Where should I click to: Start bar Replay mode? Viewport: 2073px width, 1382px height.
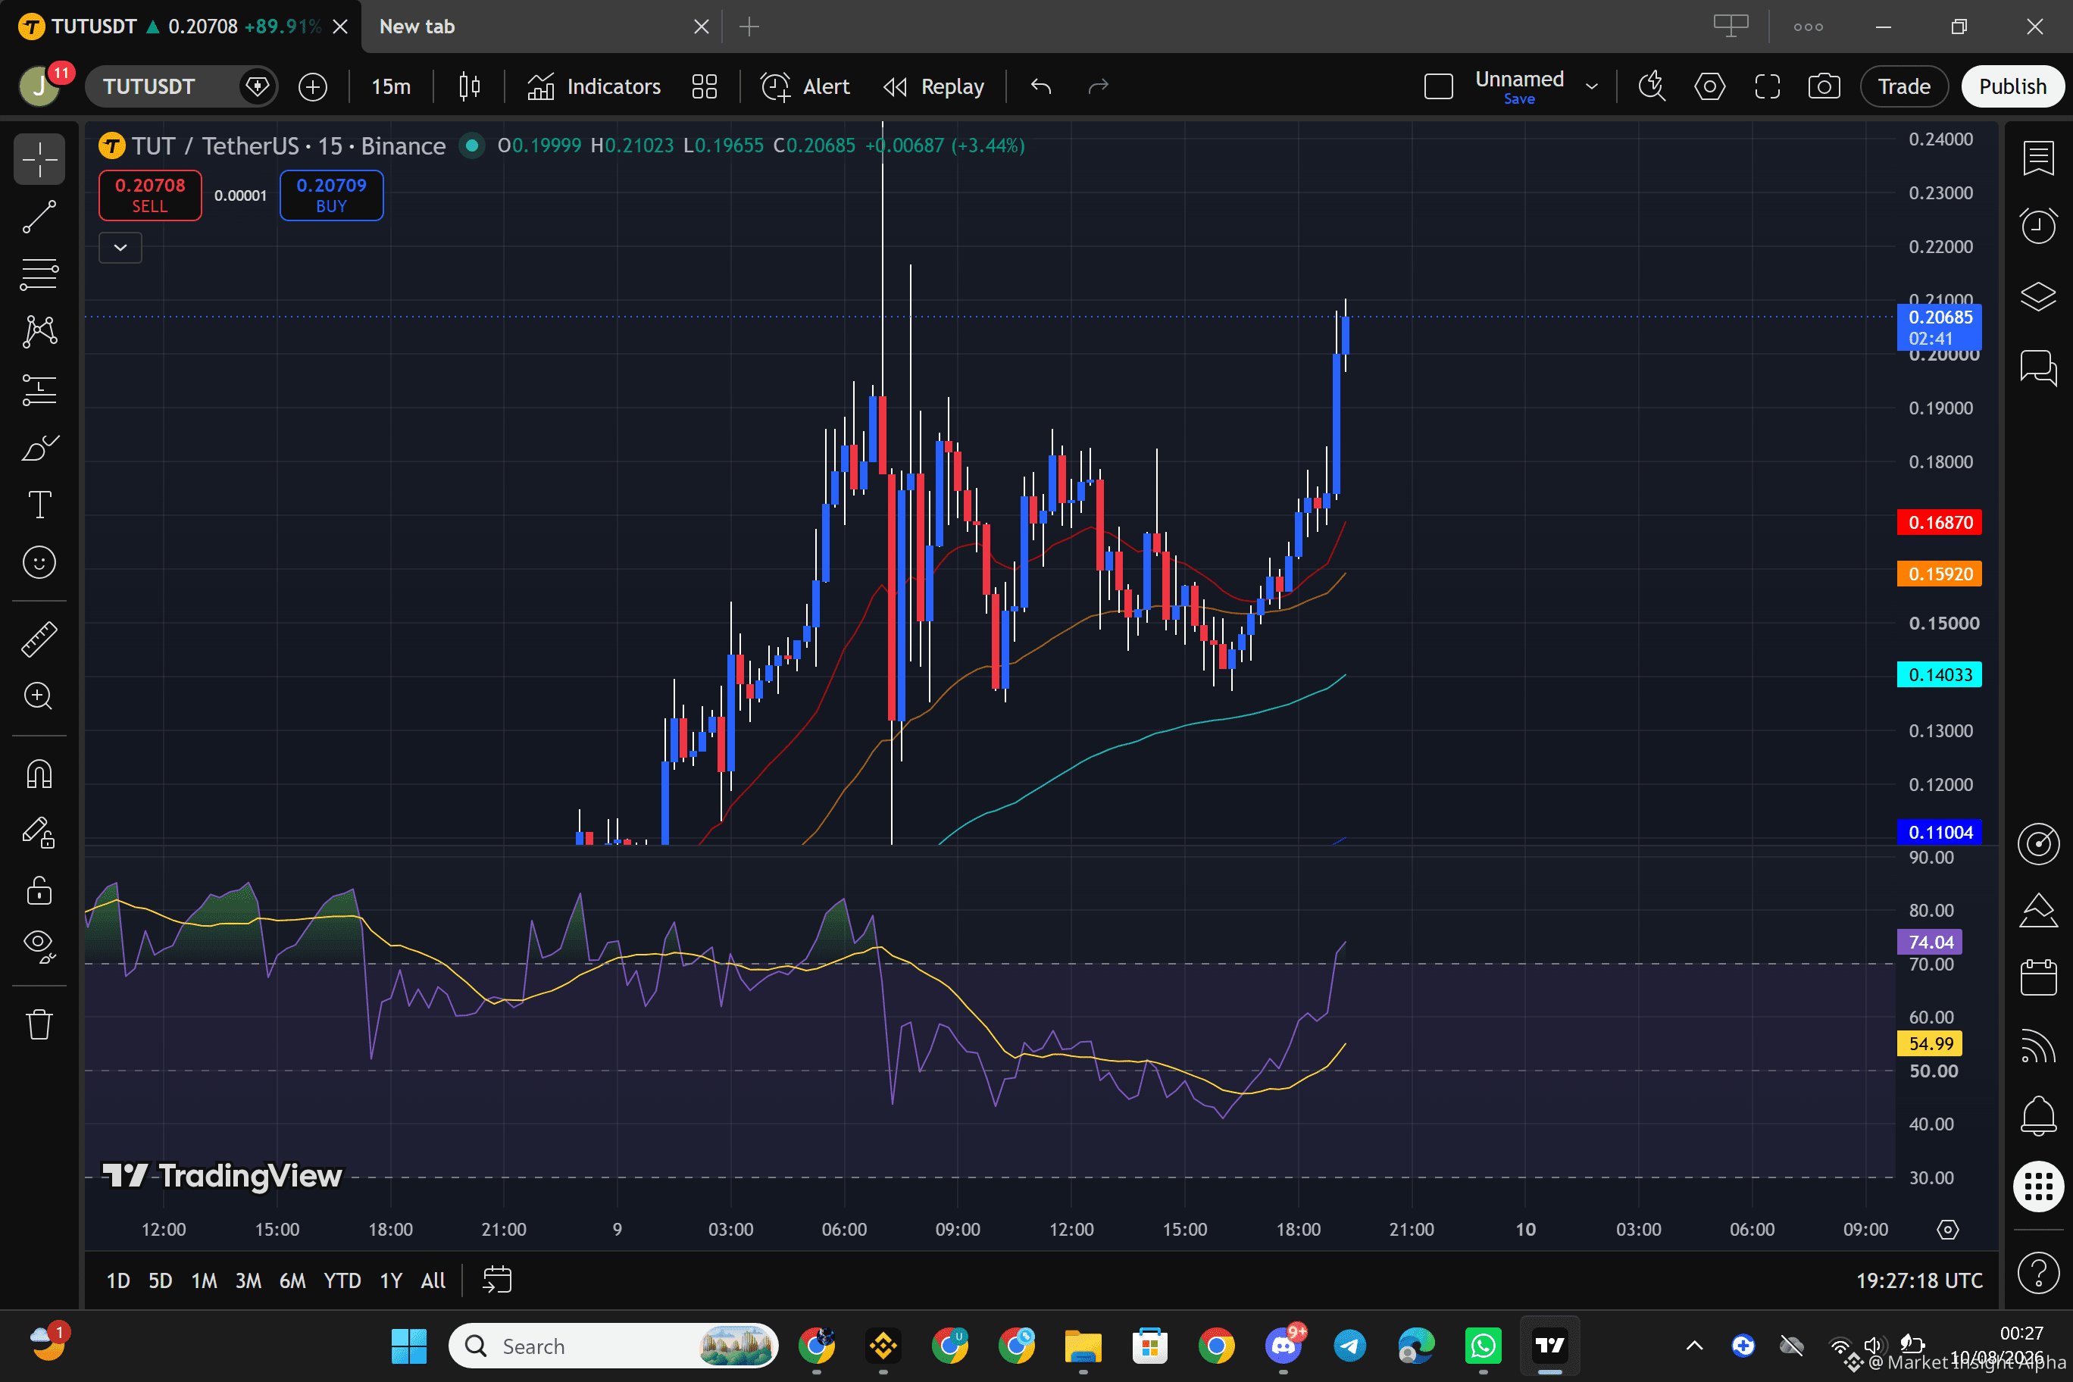coord(933,86)
